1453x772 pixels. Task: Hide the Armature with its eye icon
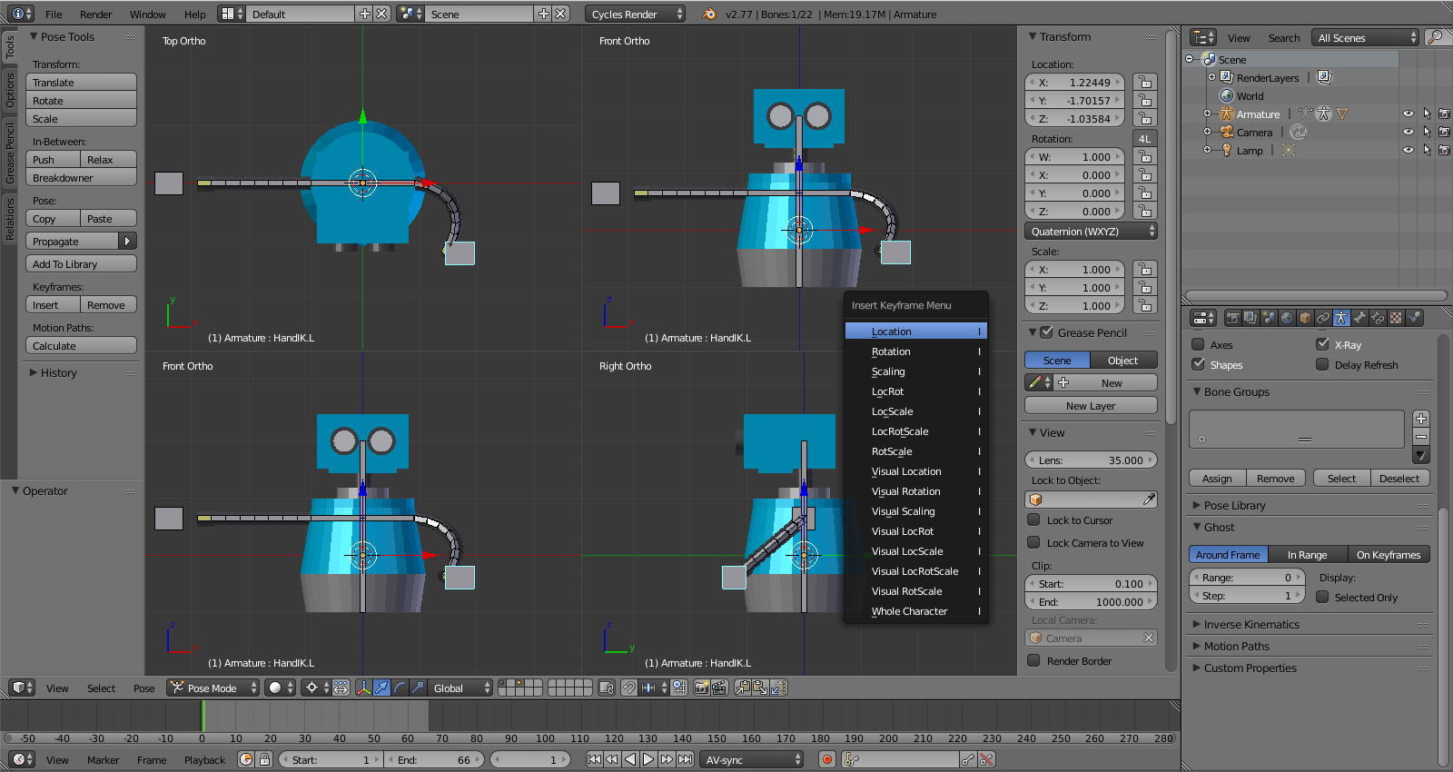1408,114
